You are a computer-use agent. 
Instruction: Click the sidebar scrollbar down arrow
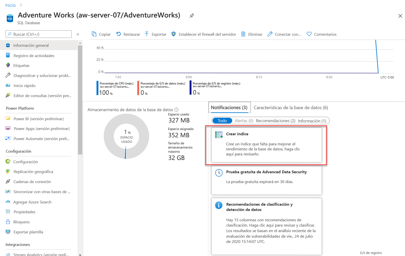pos(80,254)
